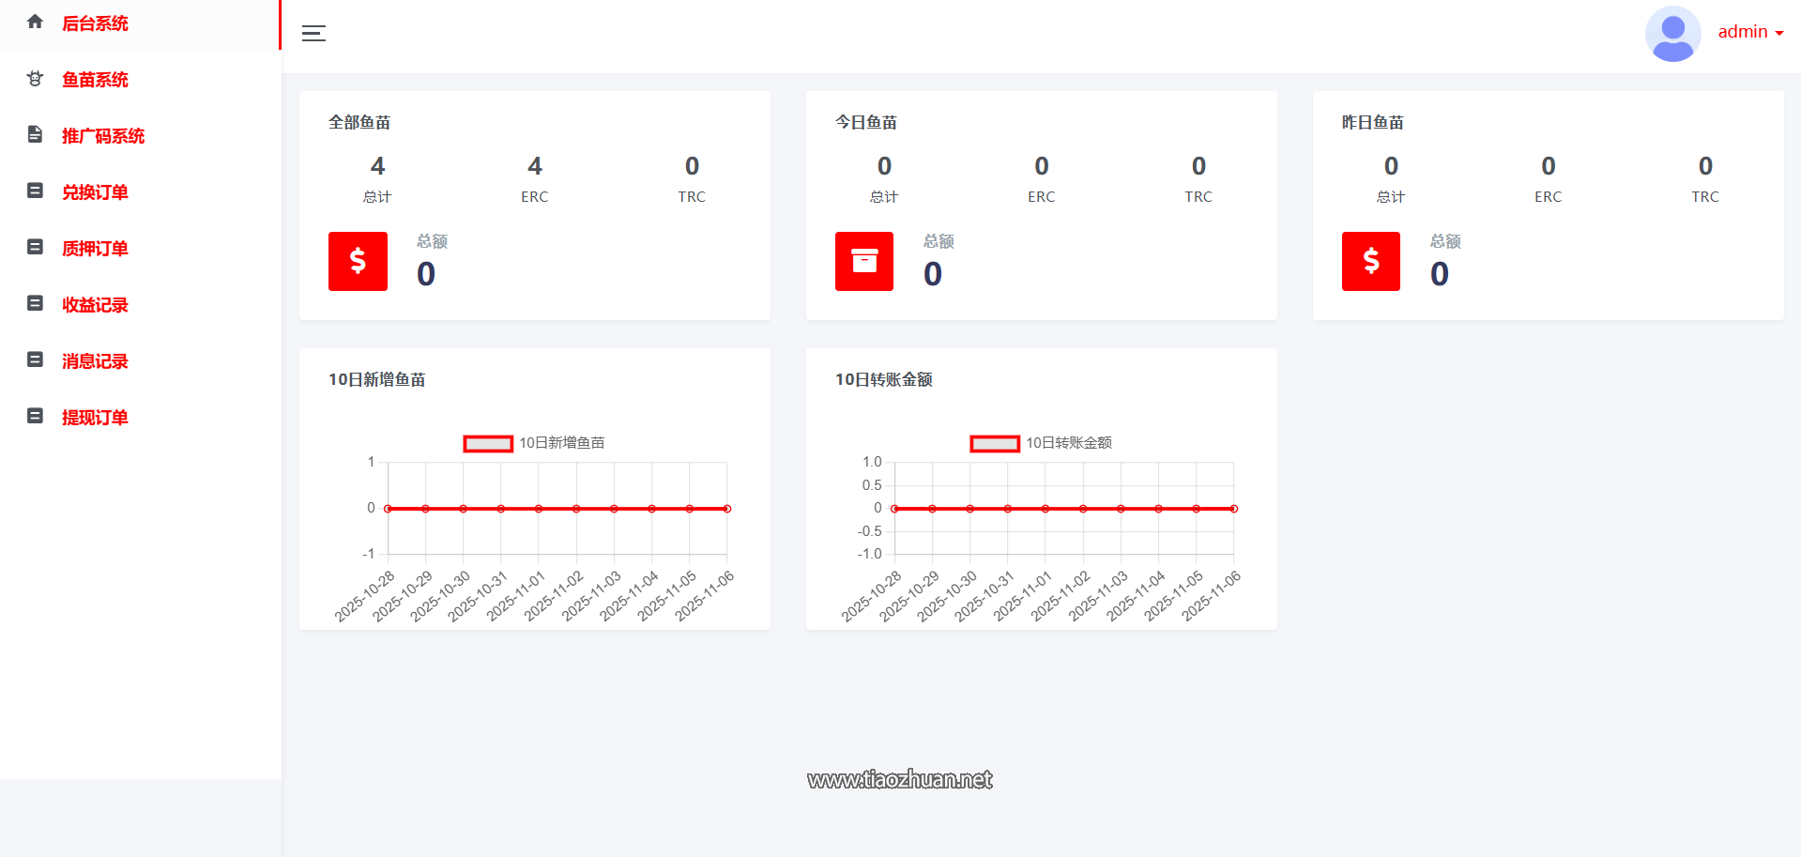
Task: Click the 2025-10-28 data point on 新增鱼苗 chart
Action: click(x=389, y=509)
